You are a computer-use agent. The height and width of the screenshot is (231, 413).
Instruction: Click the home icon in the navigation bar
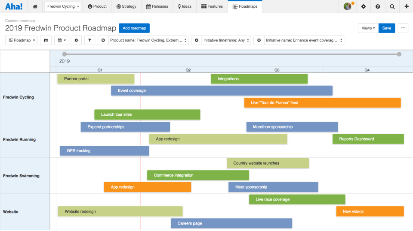(35, 6)
